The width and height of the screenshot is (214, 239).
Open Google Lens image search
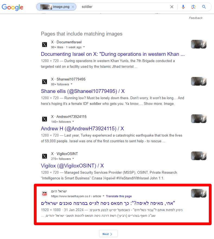pos(193,7)
